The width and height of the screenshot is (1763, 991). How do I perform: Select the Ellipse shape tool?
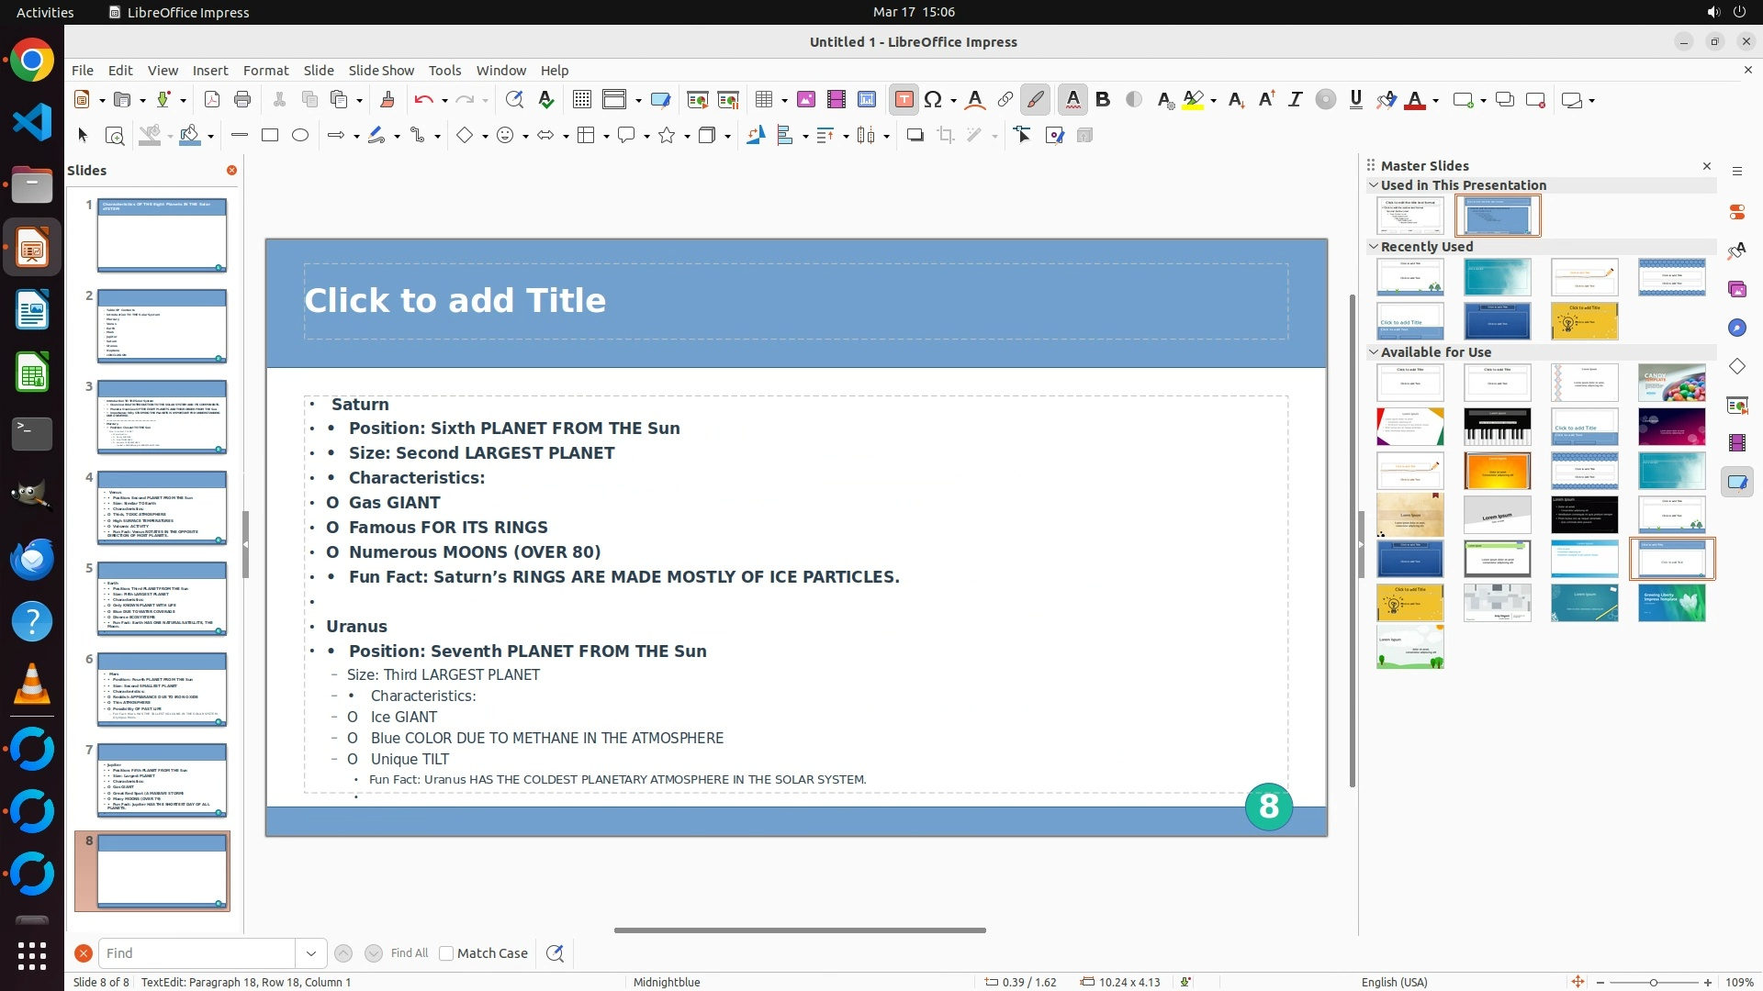tap(300, 136)
